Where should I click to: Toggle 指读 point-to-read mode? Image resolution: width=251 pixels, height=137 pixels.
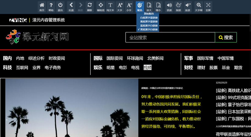178,7
